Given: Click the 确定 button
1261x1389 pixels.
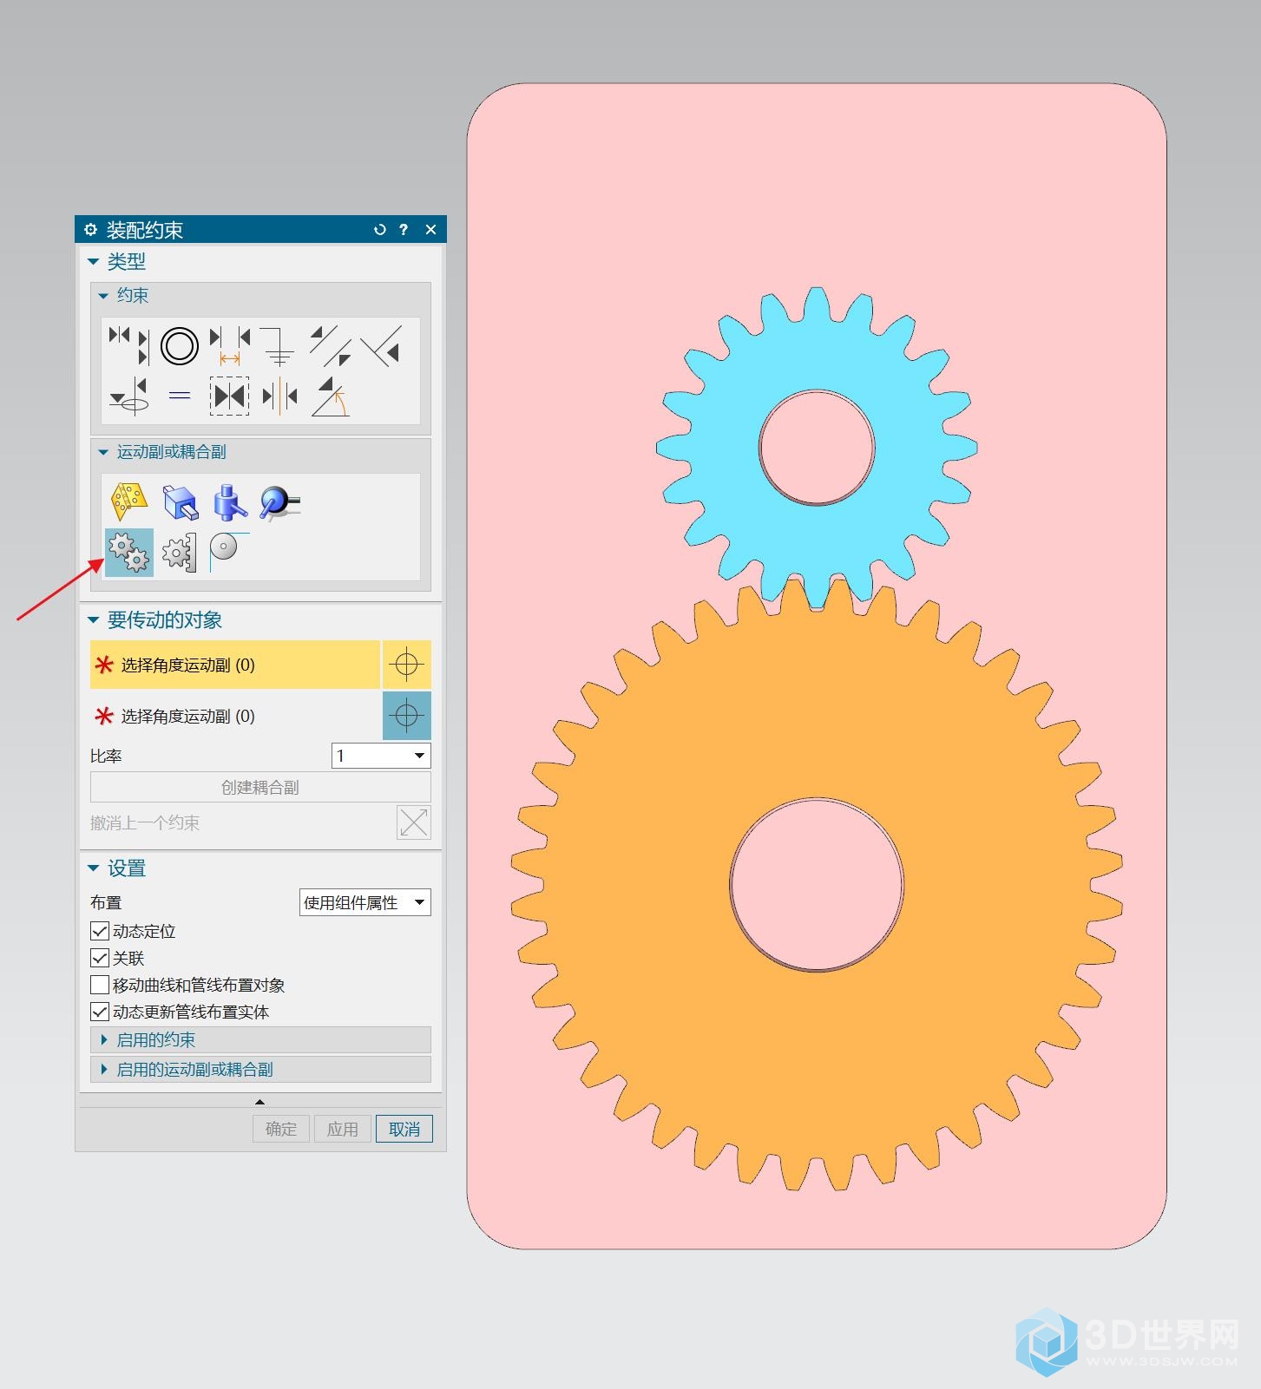Looking at the screenshot, I should (x=281, y=1129).
